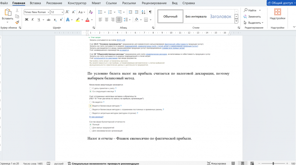This screenshot has height=165, width=296.
Task: Open the change case Aa dropdown
Action: click(82, 12)
